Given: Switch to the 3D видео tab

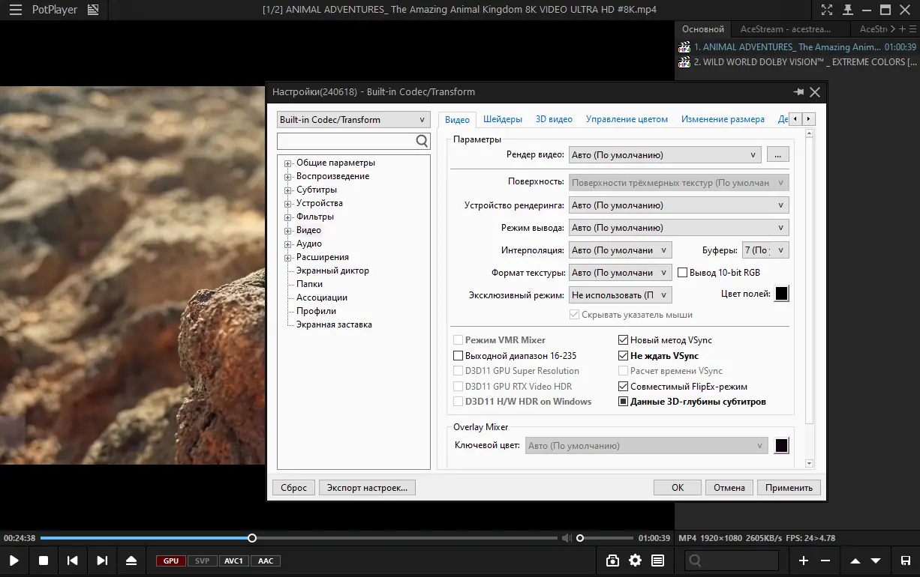Looking at the screenshot, I should [x=554, y=119].
